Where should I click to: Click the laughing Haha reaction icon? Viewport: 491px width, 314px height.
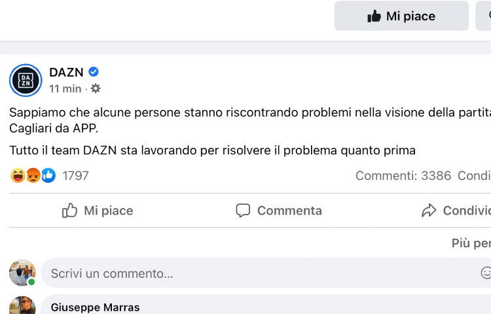(x=18, y=175)
